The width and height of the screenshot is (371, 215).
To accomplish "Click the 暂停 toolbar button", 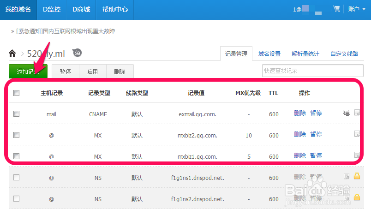I will pos(66,71).
